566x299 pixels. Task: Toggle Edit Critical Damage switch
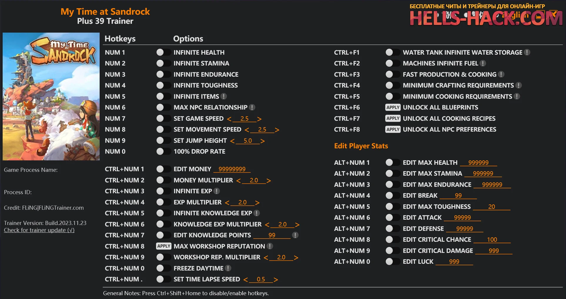pos(393,251)
